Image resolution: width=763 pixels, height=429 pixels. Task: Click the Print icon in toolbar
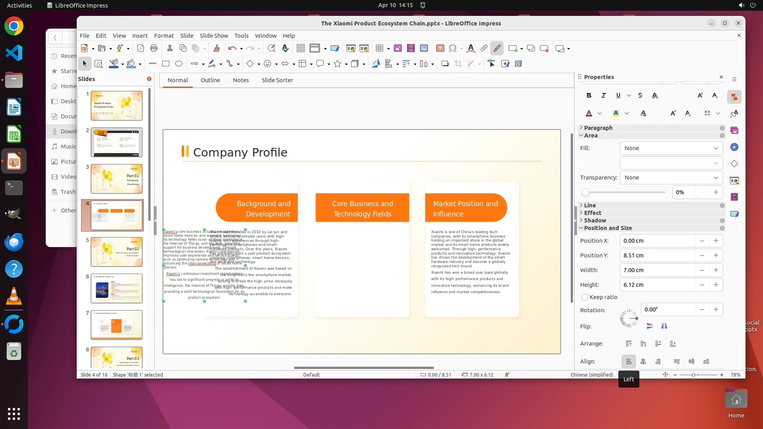[154, 48]
